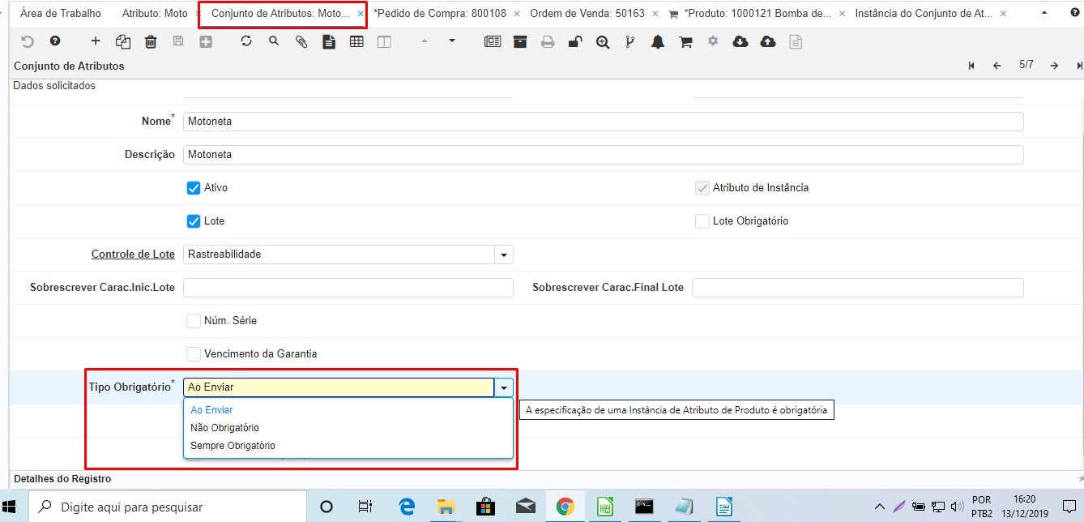
Task: Click the Controle de Lote label link
Action: click(133, 255)
